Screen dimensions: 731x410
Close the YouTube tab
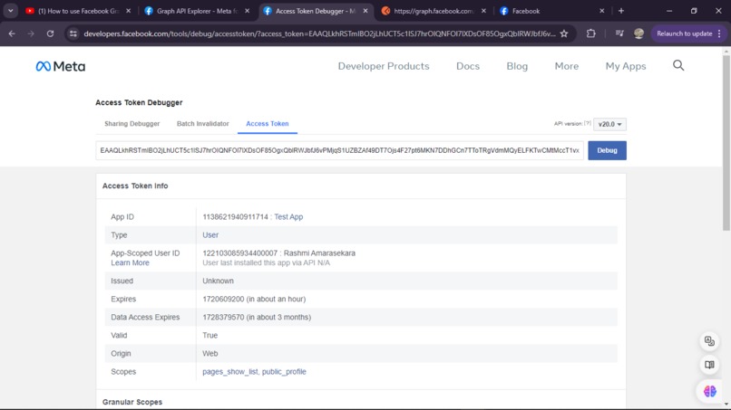128,11
